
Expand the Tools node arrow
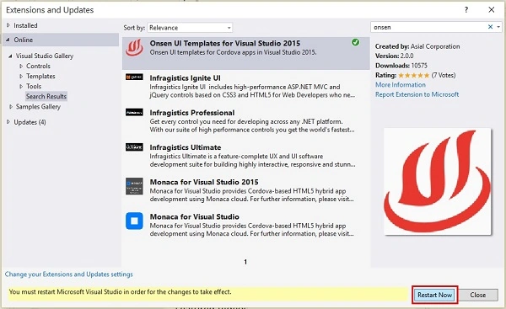click(21, 87)
